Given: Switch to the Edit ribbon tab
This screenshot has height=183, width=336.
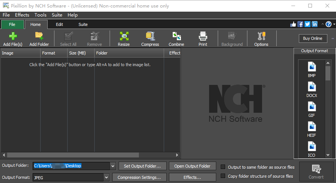Looking at the screenshot, I should point(59,24).
